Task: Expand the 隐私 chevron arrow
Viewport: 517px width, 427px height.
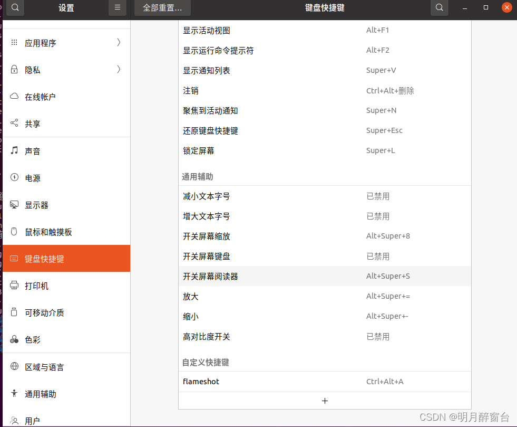Action: (119, 69)
